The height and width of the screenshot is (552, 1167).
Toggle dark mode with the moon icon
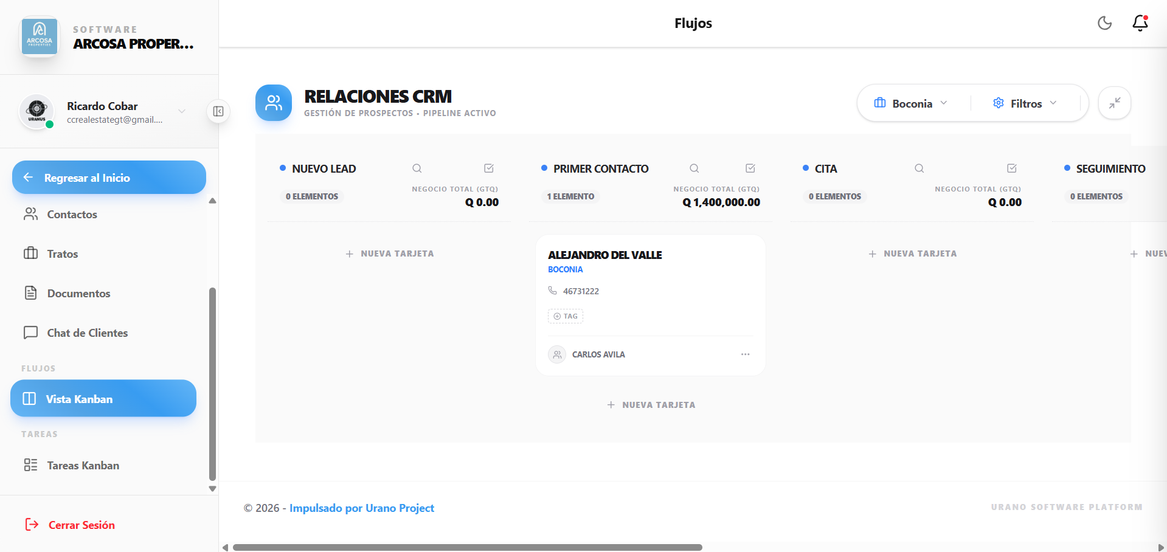pyautogui.click(x=1105, y=23)
